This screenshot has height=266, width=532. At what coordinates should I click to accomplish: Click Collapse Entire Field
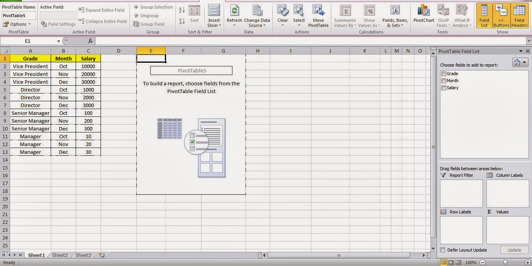tap(102, 21)
